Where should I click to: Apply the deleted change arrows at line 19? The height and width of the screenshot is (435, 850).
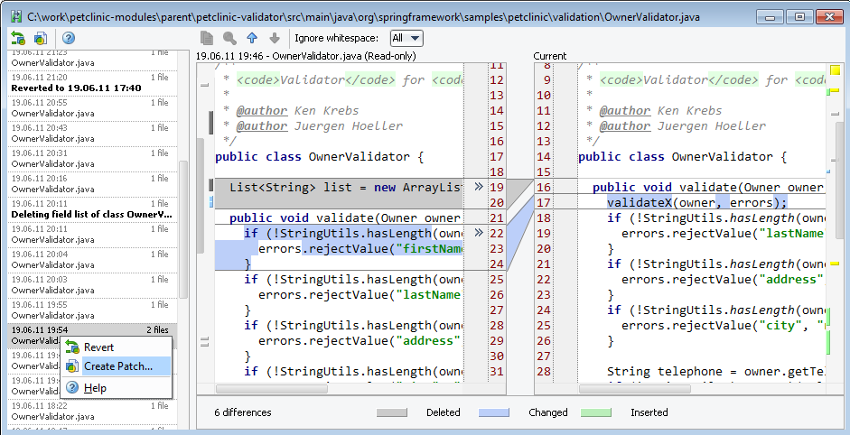478,187
